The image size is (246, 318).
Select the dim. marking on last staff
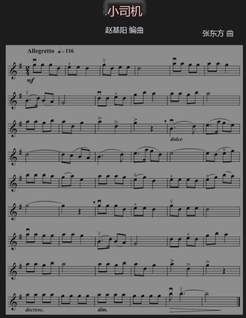pyautogui.click(x=103, y=310)
